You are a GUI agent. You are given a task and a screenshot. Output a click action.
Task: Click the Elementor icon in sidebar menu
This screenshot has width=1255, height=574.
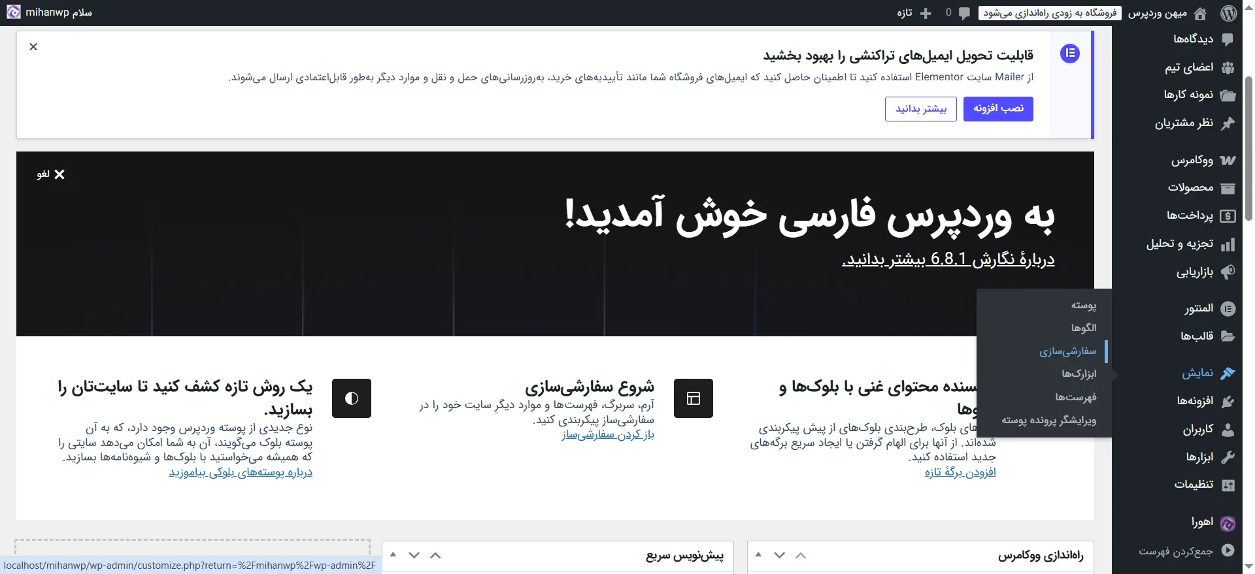[x=1228, y=308]
